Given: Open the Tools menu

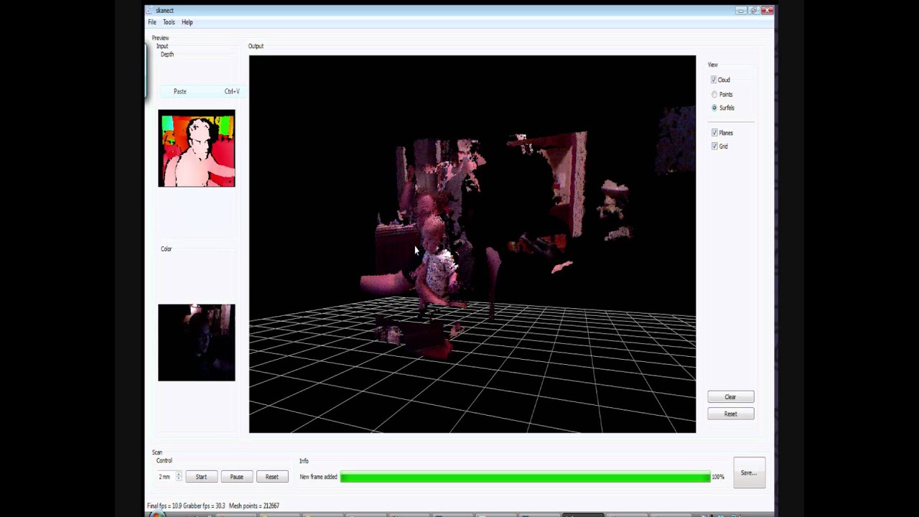Looking at the screenshot, I should 169,22.
